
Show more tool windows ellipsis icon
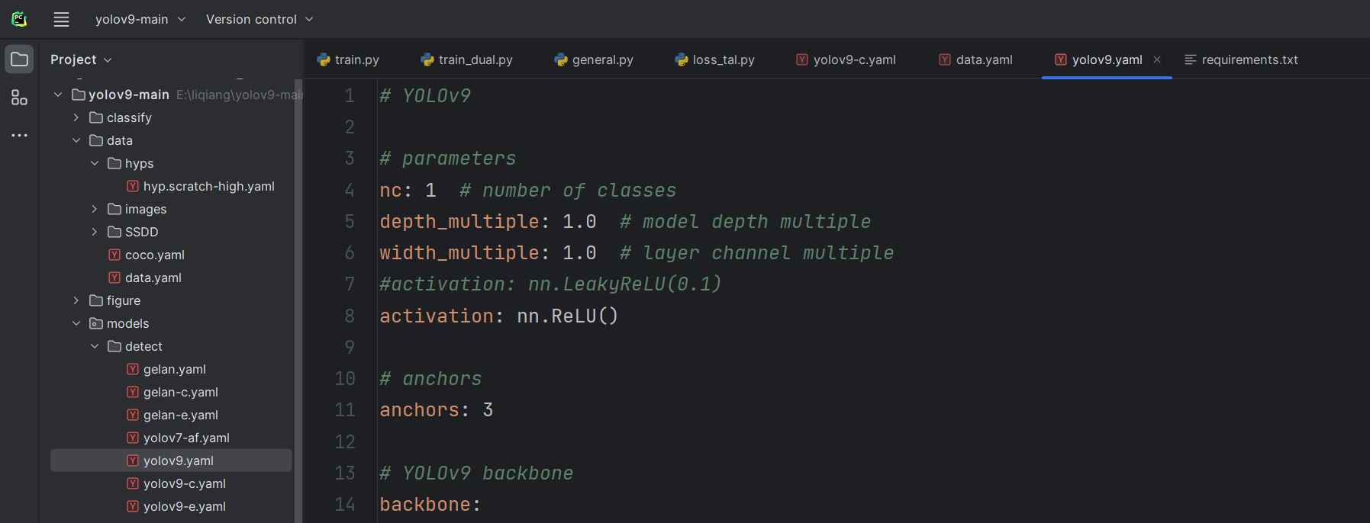tap(19, 135)
